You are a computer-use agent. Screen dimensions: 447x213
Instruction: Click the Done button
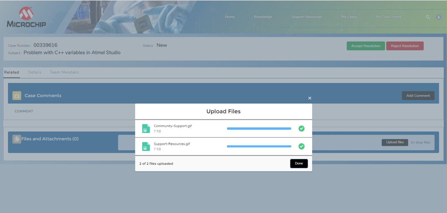pyautogui.click(x=299, y=164)
